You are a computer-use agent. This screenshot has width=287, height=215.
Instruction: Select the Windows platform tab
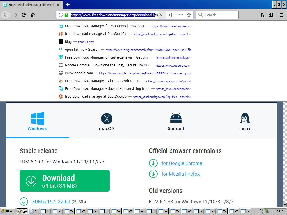(x=37, y=121)
